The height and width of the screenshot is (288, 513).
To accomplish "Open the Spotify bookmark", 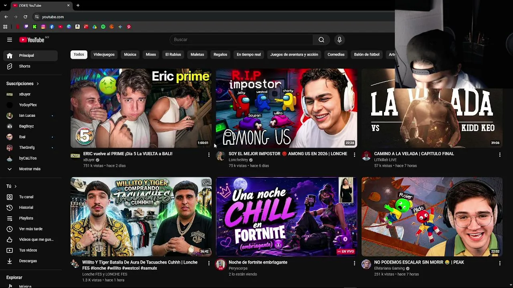I will [103, 27].
